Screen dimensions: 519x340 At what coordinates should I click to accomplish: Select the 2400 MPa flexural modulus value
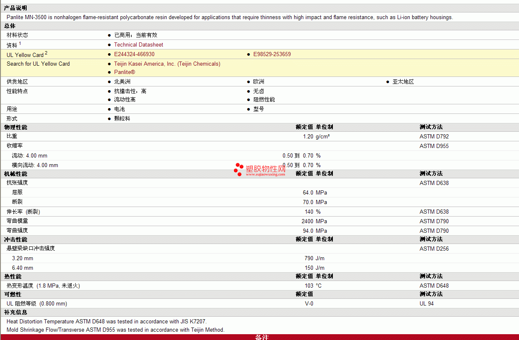point(314,221)
